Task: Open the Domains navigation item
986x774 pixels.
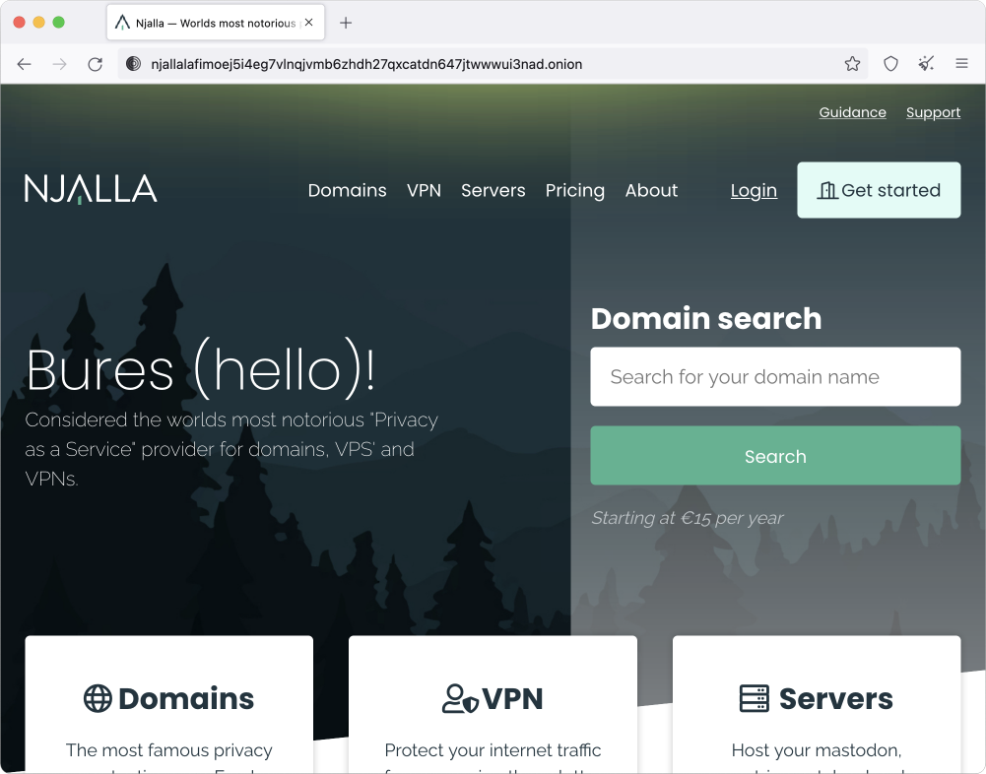Action: click(347, 190)
